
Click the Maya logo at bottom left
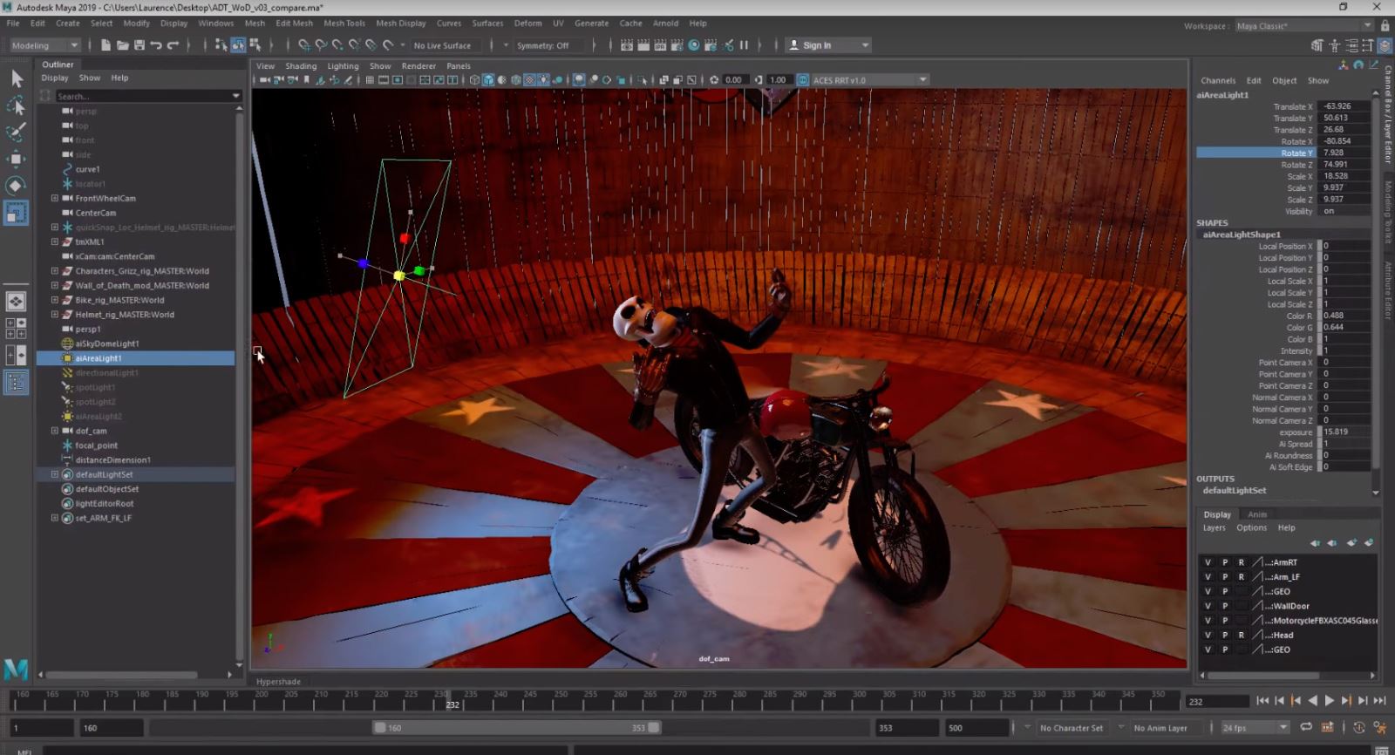click(x=16, y=670)
